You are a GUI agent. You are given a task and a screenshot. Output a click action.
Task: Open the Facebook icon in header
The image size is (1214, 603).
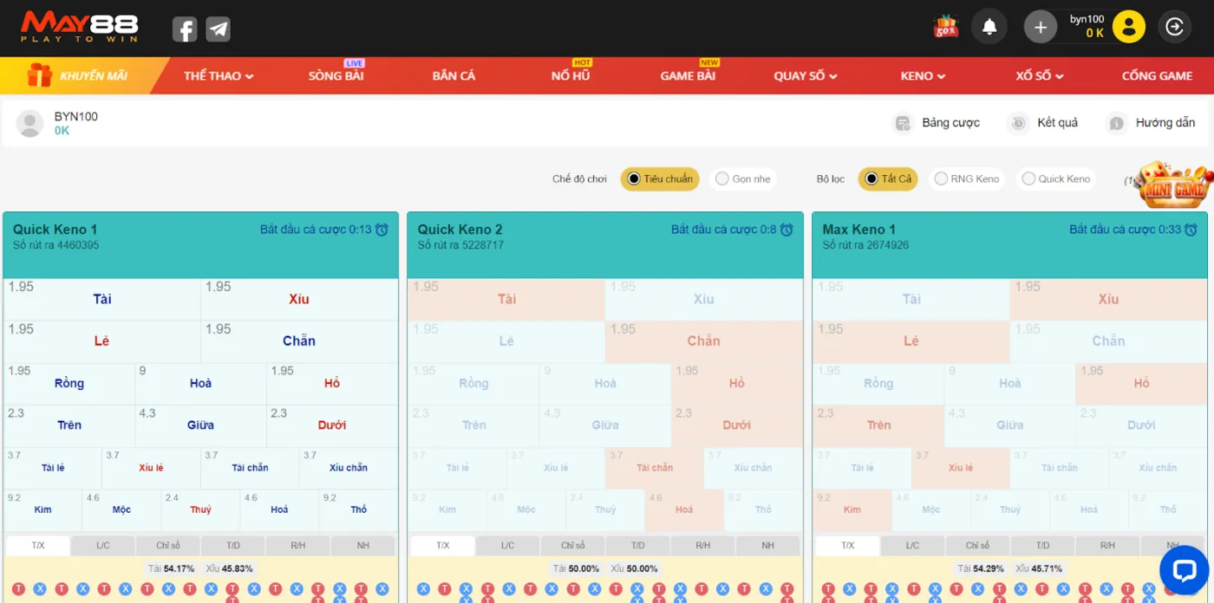pyautogui.click(x=184, y=29)
